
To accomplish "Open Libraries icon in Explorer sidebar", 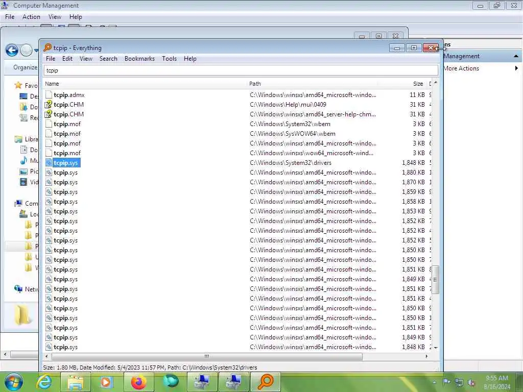I will click(x=18, y=139).
